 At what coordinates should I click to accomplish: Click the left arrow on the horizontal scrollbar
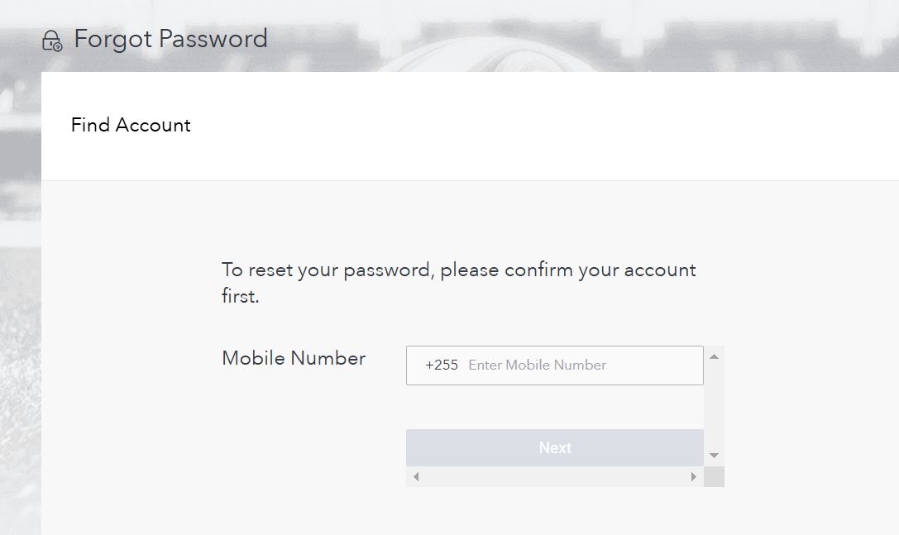tap(416, 476)
